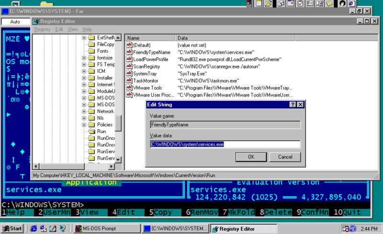
Task: Click the Open Office Document folder icon
Action: pos(268,3)
